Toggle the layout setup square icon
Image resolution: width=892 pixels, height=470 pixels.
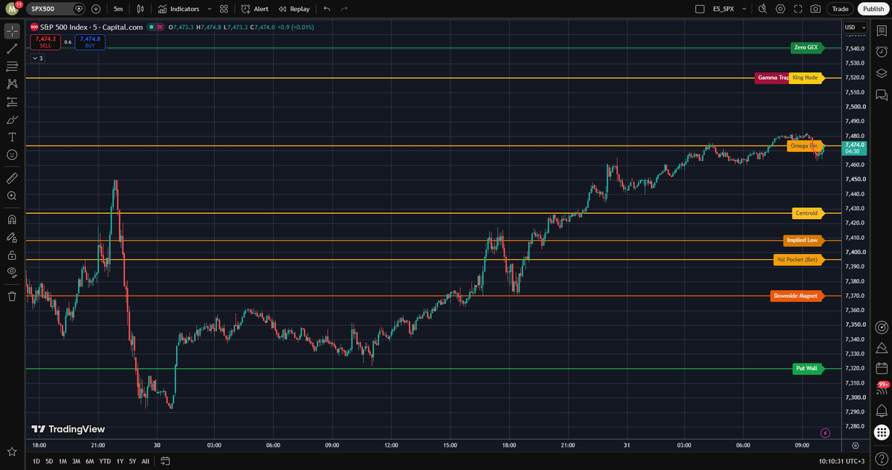pos(699,9)
